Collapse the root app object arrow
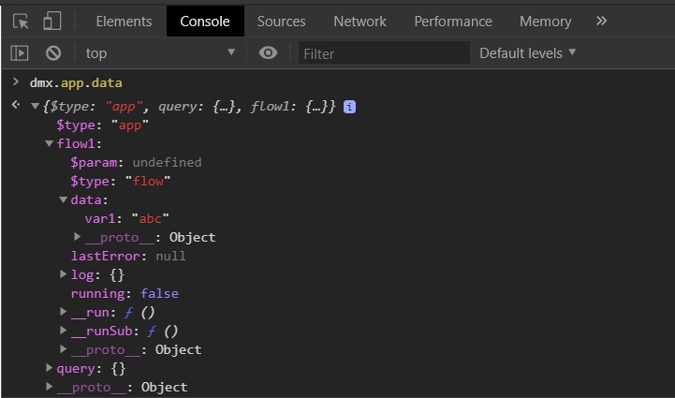This screenshot has width=675, height=398. coord(36,107)
